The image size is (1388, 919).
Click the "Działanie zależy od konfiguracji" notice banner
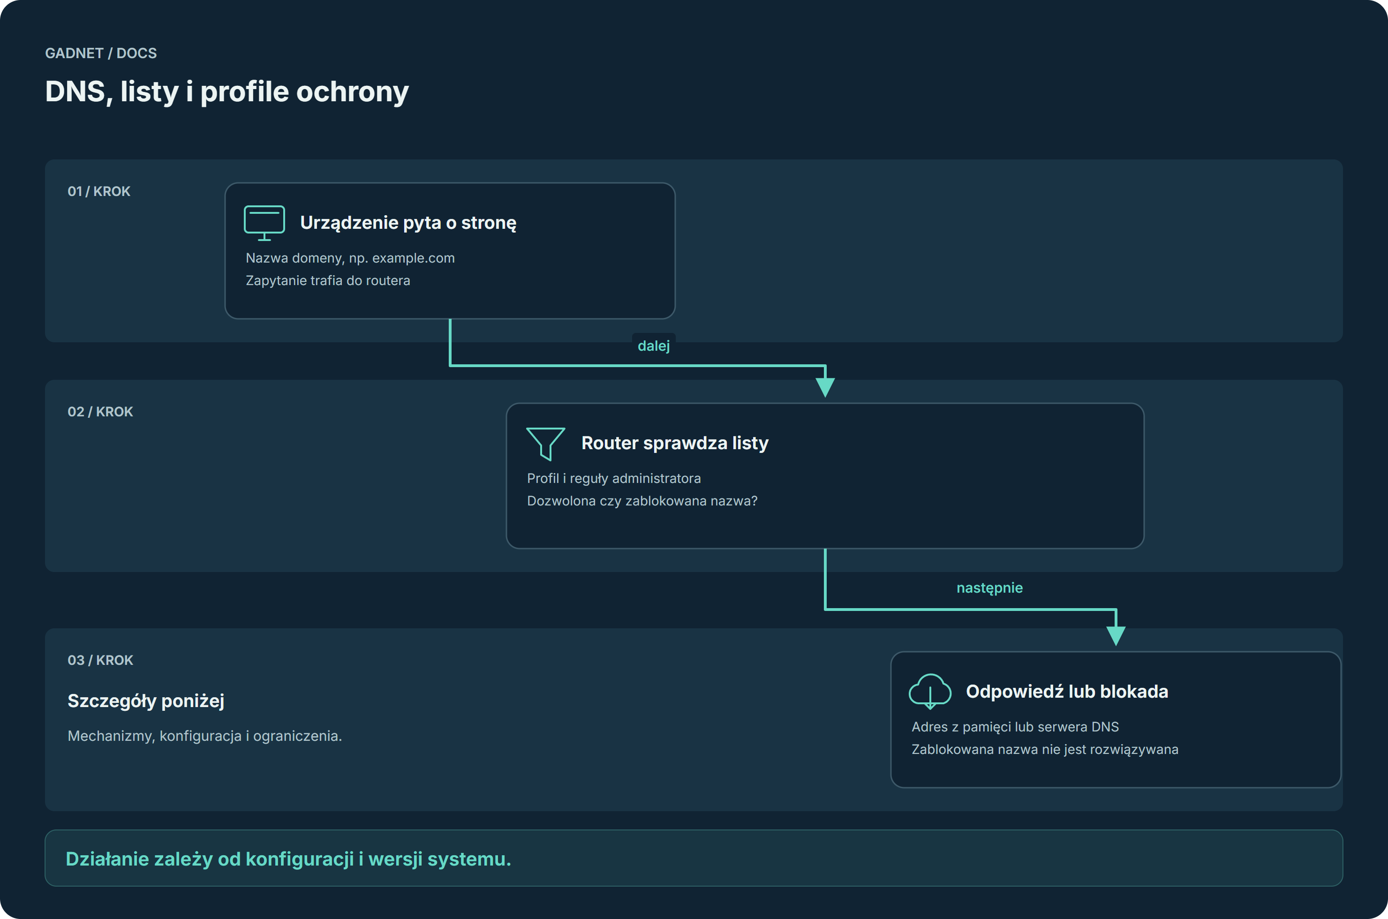tap(694, 858)
